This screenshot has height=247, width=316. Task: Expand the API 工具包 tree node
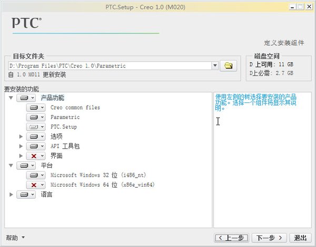(x=21, y=146)
